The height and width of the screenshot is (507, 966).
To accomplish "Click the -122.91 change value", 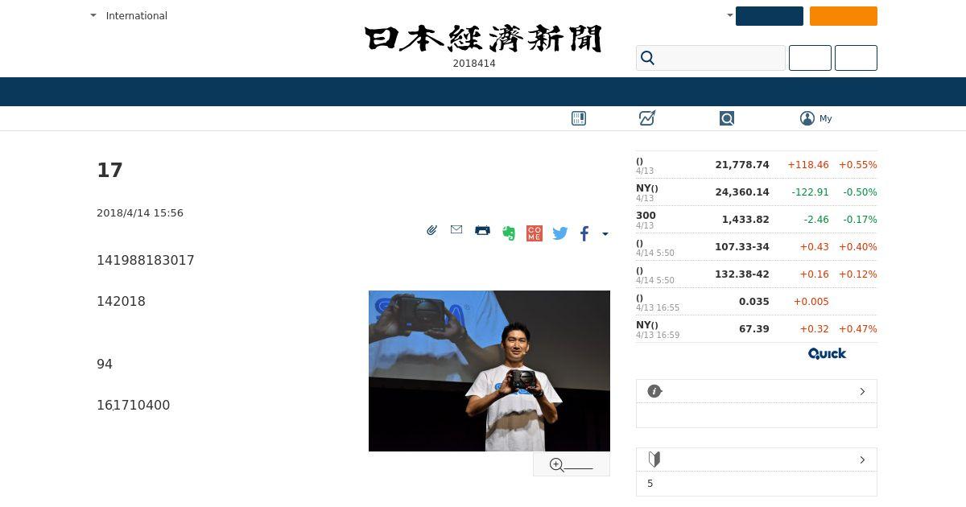I will 810,192.
